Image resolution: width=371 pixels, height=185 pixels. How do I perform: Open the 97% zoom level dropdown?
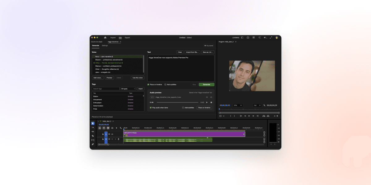[x=238, y=105]
